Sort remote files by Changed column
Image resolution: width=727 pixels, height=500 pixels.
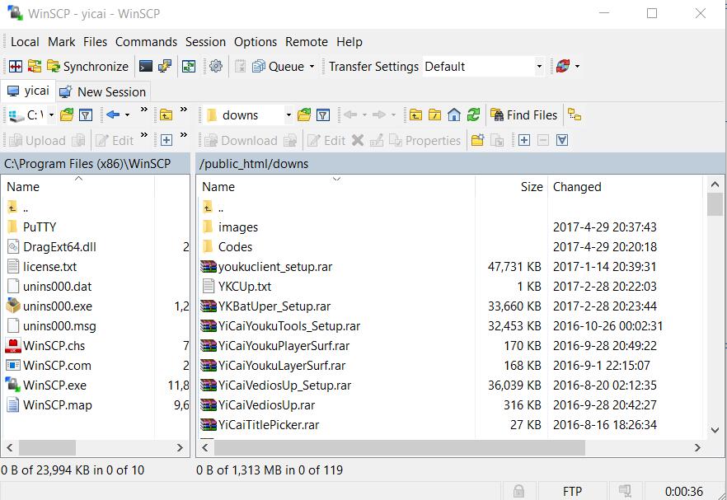coord(577,187)
